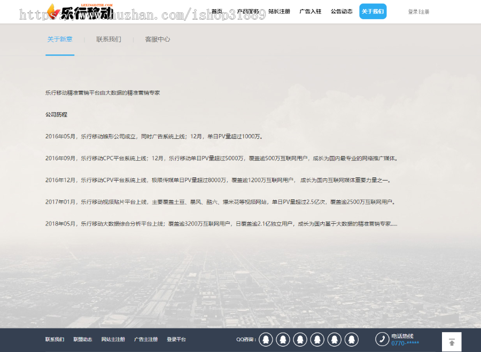Image resolution: width=481 pixels, height=352 pixels.
Task: Click the fourth QQ consult icon
Action: pyautogui.click(x=317, y=339)
